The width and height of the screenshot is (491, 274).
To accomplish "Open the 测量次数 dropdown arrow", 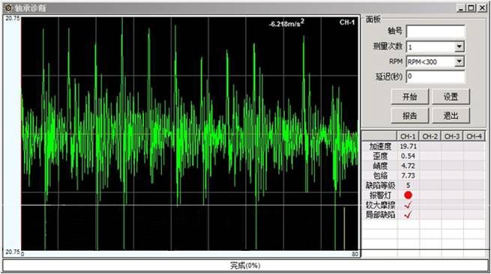I will tap(459, 46).
